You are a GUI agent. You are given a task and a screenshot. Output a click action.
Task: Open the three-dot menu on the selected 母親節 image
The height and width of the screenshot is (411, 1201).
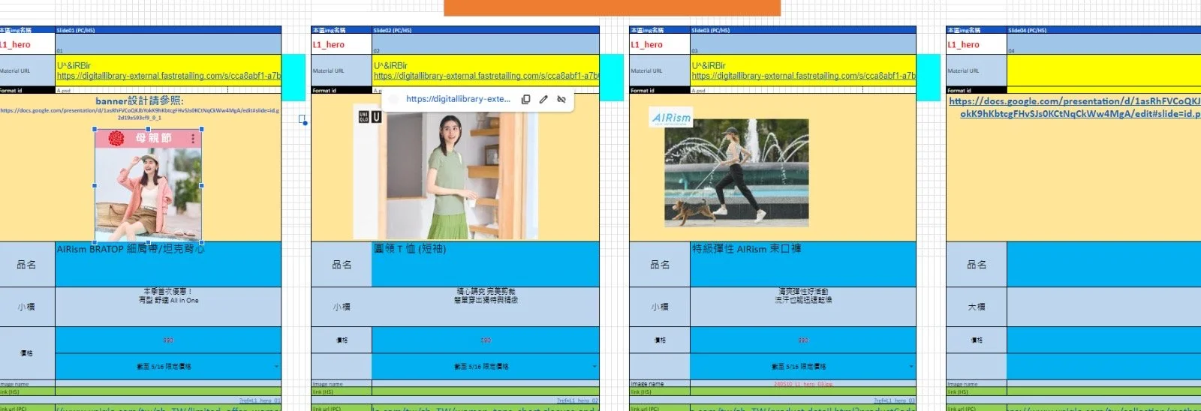coord(193,138)
